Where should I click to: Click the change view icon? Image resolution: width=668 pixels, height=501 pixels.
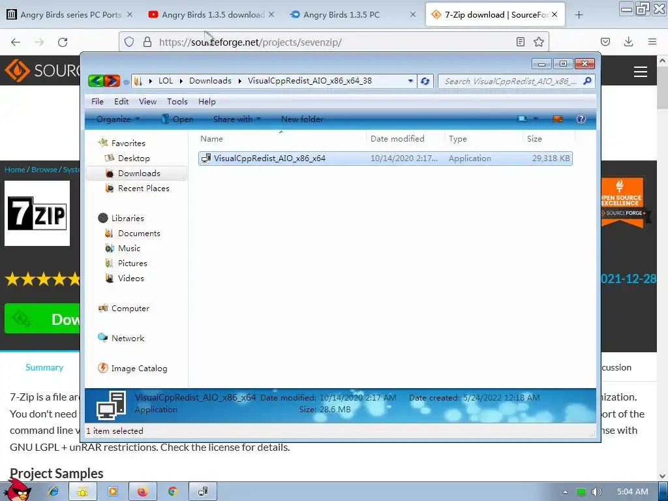pos(522,119)
